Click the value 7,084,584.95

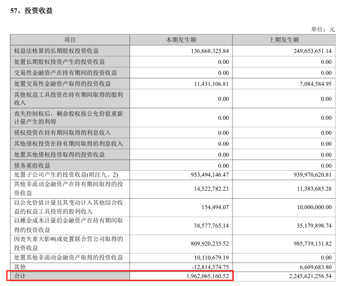(x=315, y=84)
